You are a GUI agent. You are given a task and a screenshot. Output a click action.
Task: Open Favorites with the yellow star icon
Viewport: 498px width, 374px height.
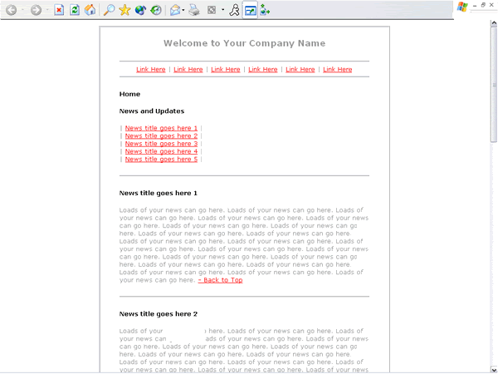[124, 10]
